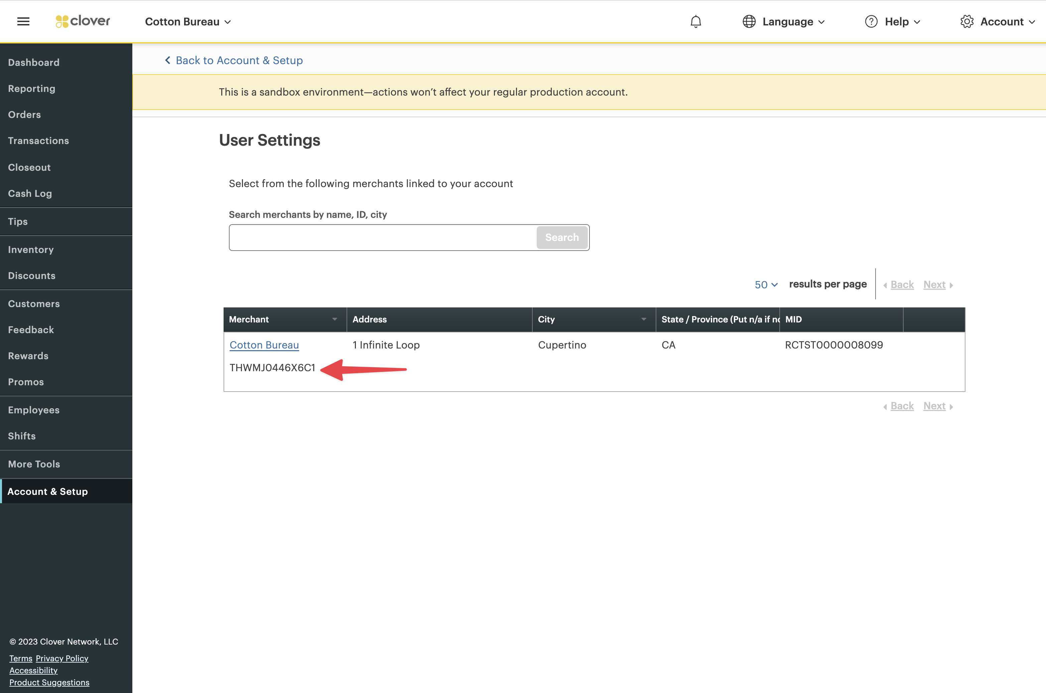Click the globe icon next to Language
This screenshot has width=1046, height=693.
(x=749, y=21)
